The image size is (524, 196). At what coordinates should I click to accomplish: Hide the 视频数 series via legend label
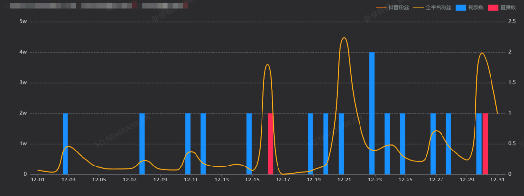(475, 8)
